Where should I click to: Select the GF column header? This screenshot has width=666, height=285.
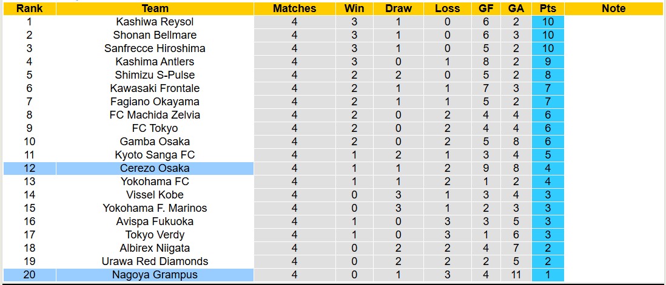486,8
